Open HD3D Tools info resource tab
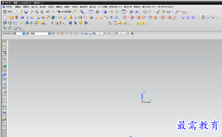The image size is (222, 137). click(x=4, y=75)
